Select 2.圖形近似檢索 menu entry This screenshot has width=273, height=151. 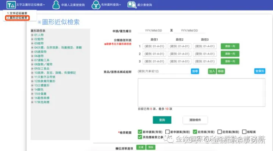coord(17,18)
